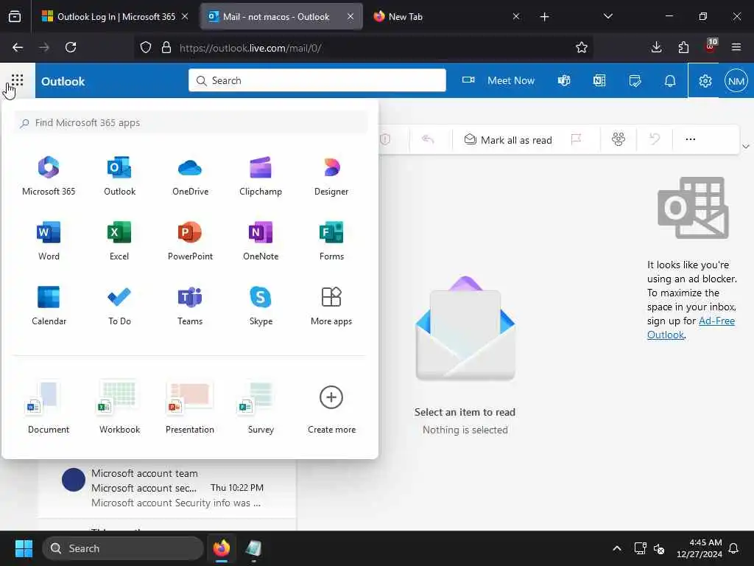Open a new browser tab with plus
The width and height of the screenshot is (754, 566).
[544, 17]
